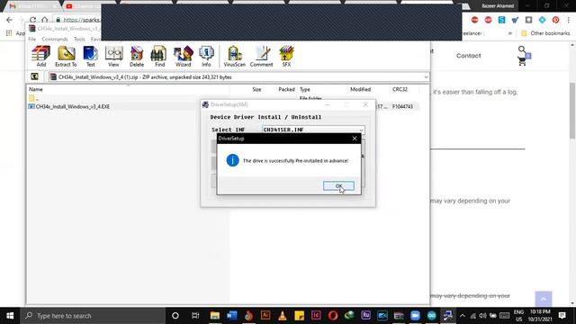
Task: Click the Find toolbar icon with binoculars
Action: 159,56
